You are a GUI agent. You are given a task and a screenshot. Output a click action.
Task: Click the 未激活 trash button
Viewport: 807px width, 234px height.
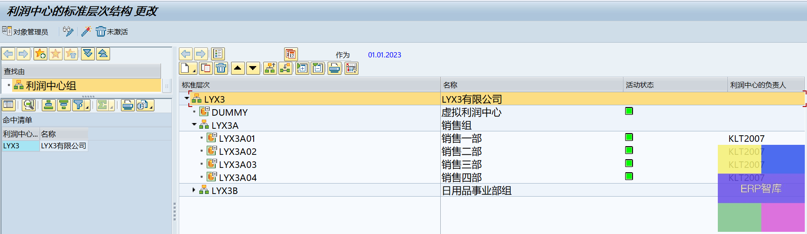tap(112, 31)
